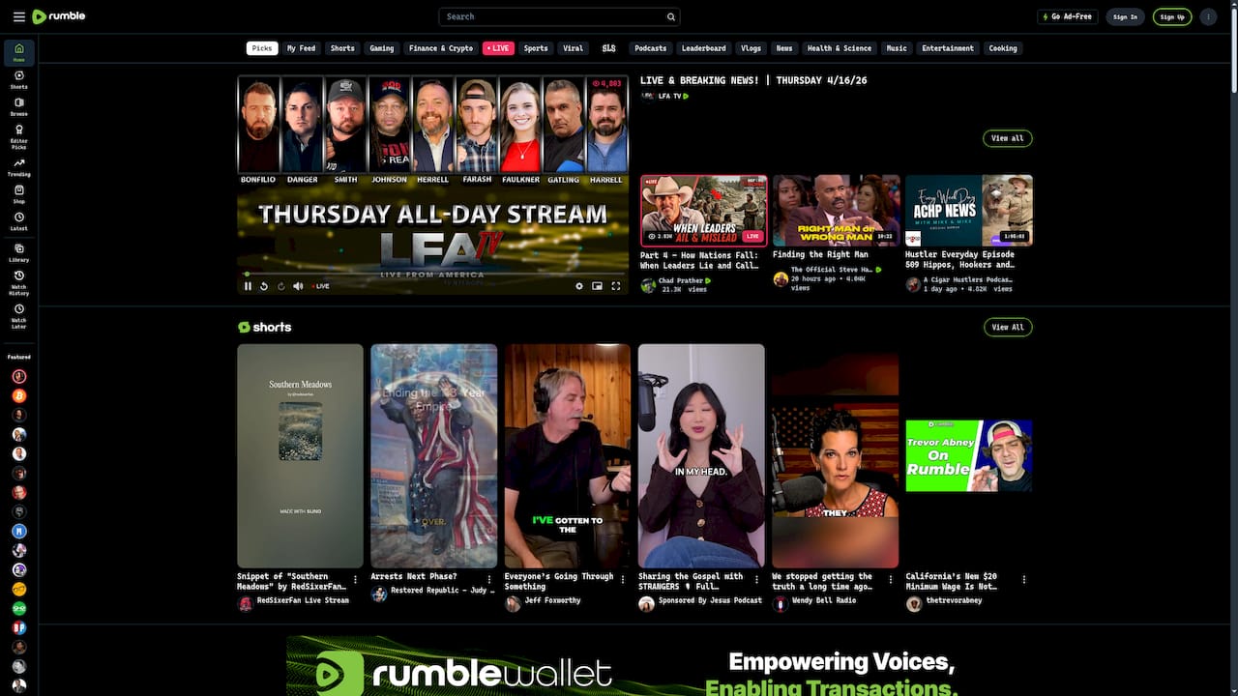Screen dimensions: 1238x696
Task: Open the SLS category tab
Action: tap(608, 48)
